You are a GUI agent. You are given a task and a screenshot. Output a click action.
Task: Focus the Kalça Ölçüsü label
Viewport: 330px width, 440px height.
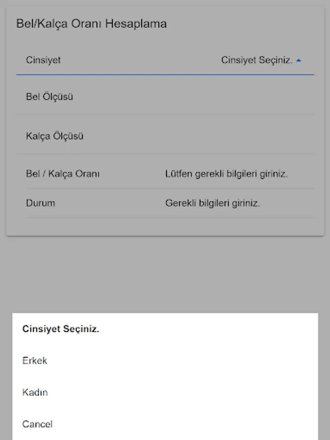click(54, 136)
